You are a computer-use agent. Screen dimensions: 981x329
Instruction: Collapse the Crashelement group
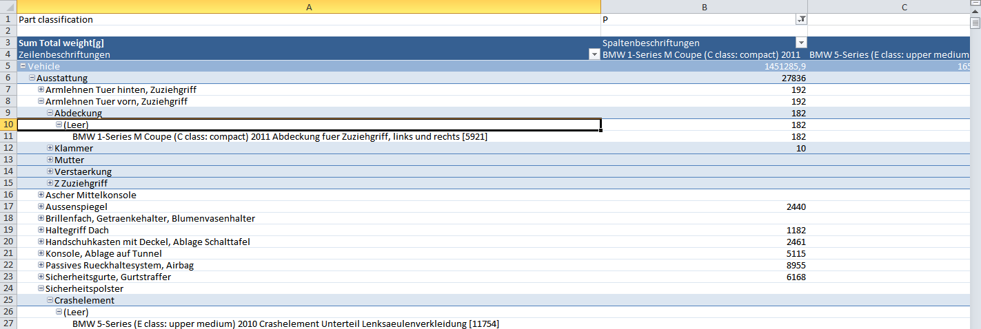tap(50, 301)
